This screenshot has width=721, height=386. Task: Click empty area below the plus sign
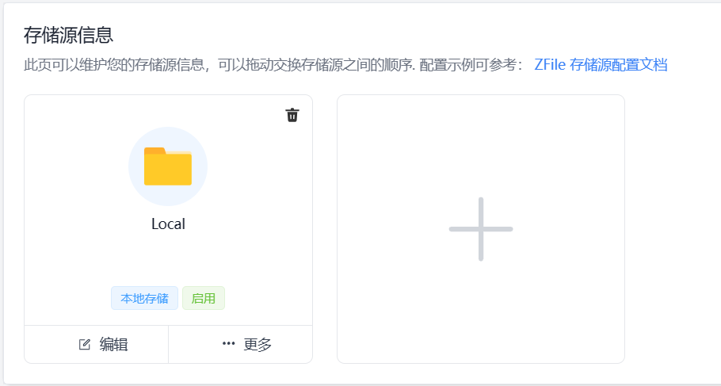(481, 317)
